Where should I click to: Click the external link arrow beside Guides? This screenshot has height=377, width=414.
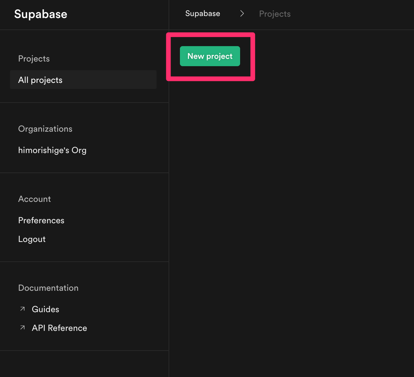22,309
